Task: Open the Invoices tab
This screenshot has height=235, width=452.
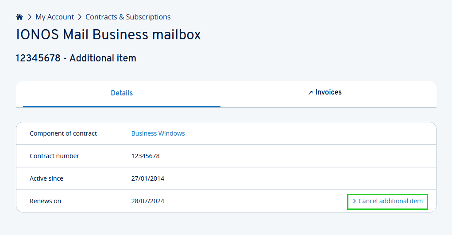Action: tap(328, 92)
